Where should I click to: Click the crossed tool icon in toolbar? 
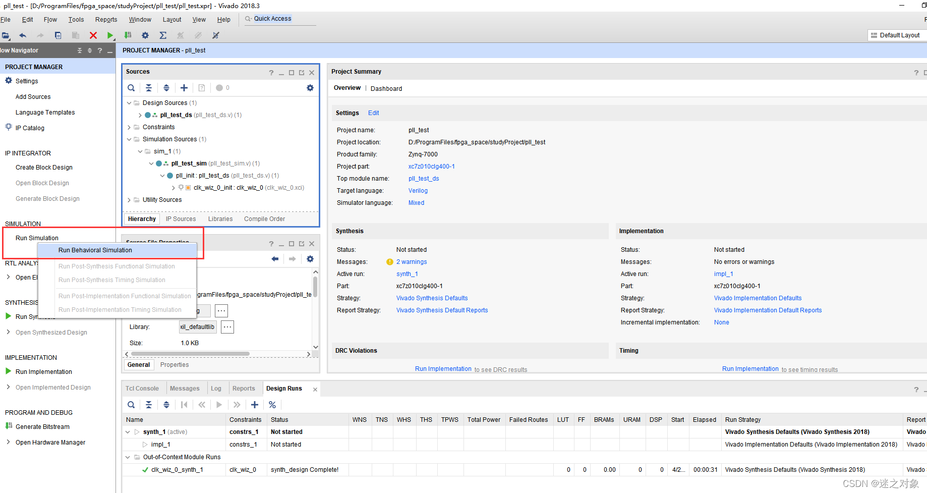click(x=216, y=35)
